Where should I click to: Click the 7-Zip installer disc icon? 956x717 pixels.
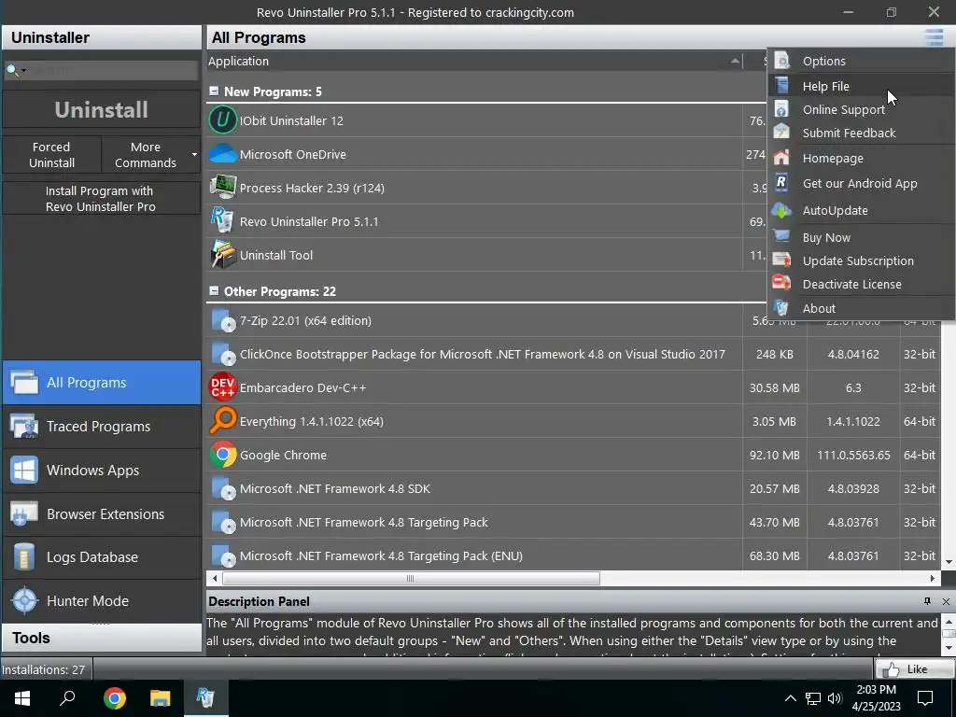[222, 320]
